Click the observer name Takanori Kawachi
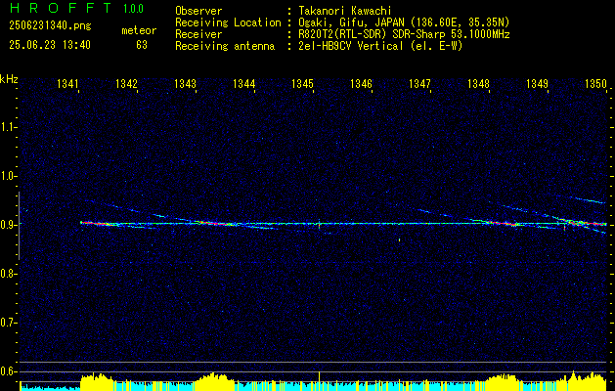Screen dimensions: 615x391 click(x=345, y=11)
